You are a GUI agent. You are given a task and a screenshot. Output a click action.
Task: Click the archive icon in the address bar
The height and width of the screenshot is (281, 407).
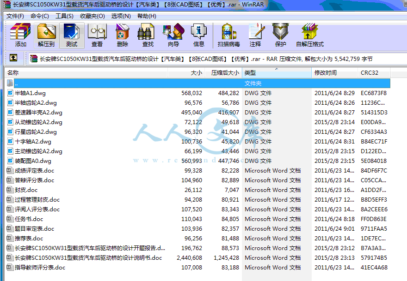(33, 59)
